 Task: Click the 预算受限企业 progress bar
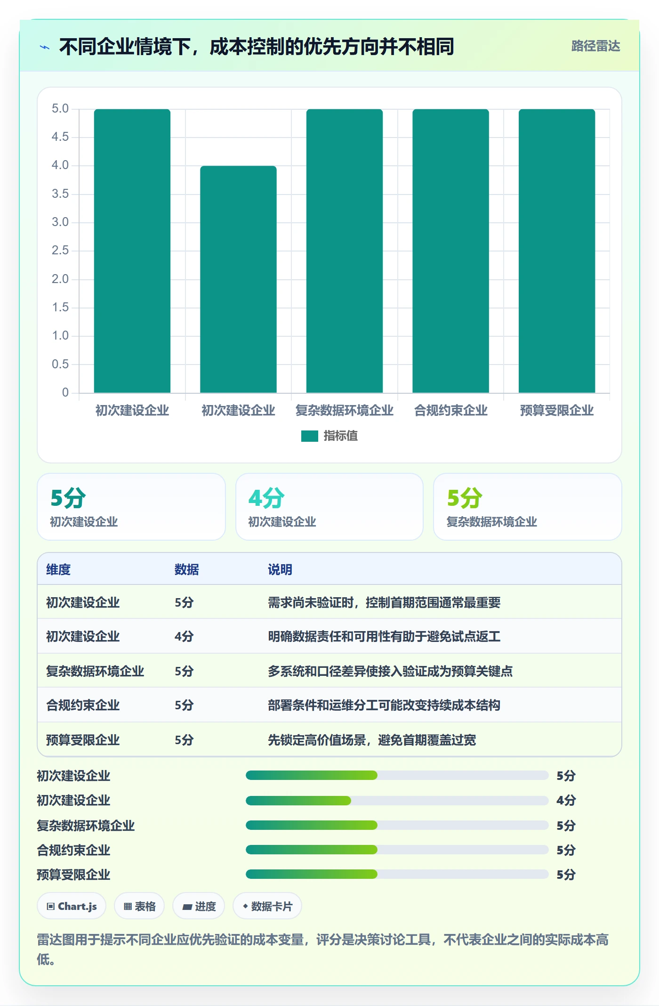pos(397,874)
